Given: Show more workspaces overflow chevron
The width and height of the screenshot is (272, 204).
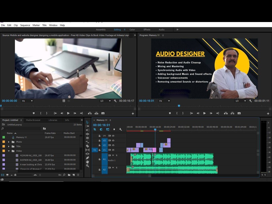Looking at the screenshot, I should pyautogui.click(x=177, y=29).
